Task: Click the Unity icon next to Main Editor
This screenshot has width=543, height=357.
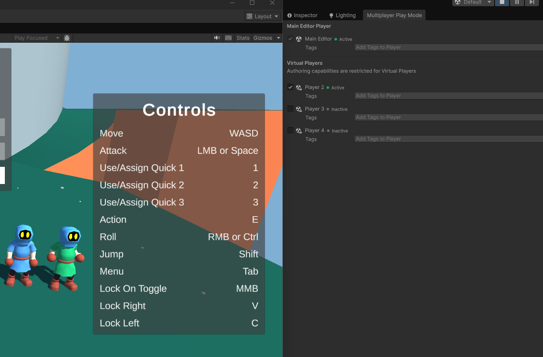Action: coord(299,39)
